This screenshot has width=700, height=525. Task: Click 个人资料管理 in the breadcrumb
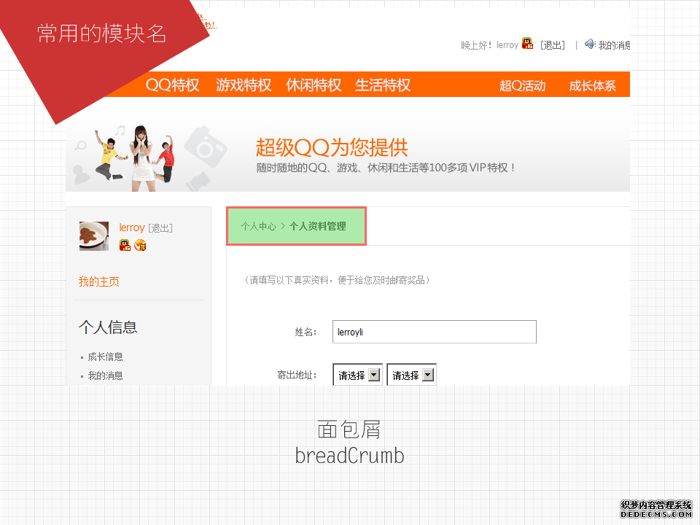click(x=317, y=226)
